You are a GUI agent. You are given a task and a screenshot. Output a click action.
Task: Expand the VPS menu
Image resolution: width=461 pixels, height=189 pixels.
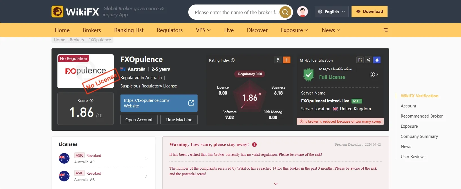coord(203,30)
